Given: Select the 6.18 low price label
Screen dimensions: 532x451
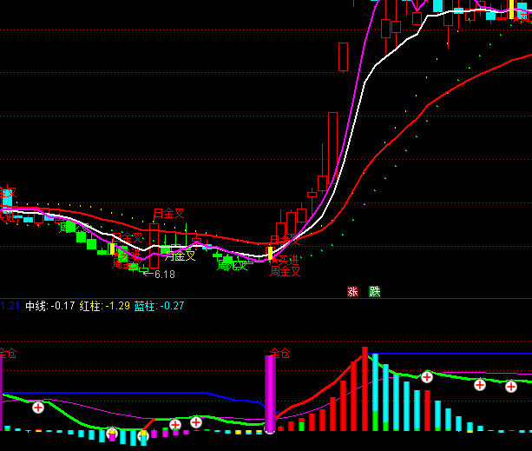Looking at the screenshot, I should point(163,275).
